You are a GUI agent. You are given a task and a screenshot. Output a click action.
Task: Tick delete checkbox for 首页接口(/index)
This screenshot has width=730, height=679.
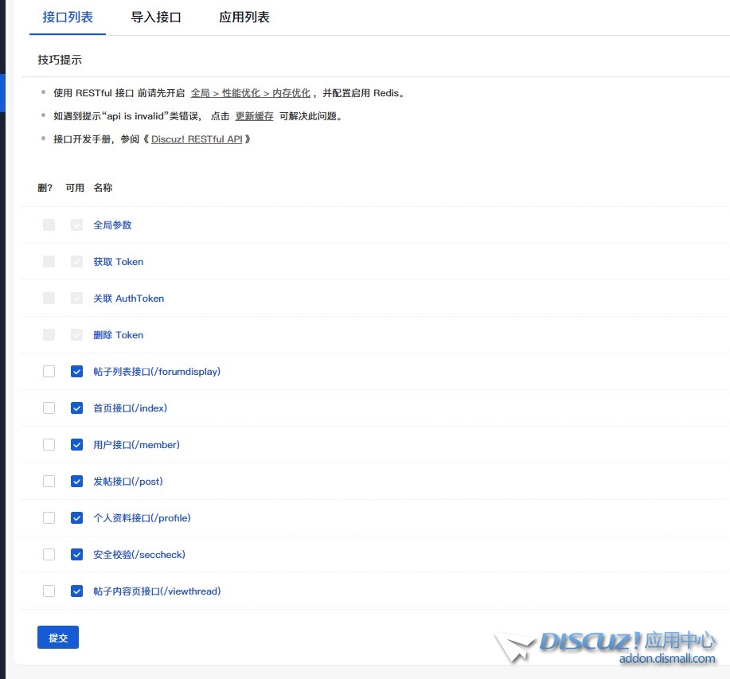click(x=49, y=408)
